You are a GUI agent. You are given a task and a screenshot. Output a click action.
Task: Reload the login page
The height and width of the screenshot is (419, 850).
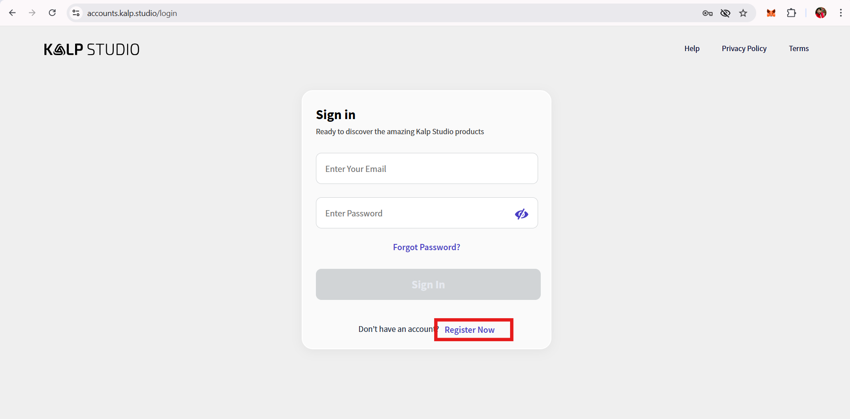52,13
